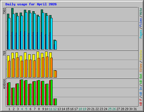
Task: Click day number 29 on the axis
Action: [127, 109]
